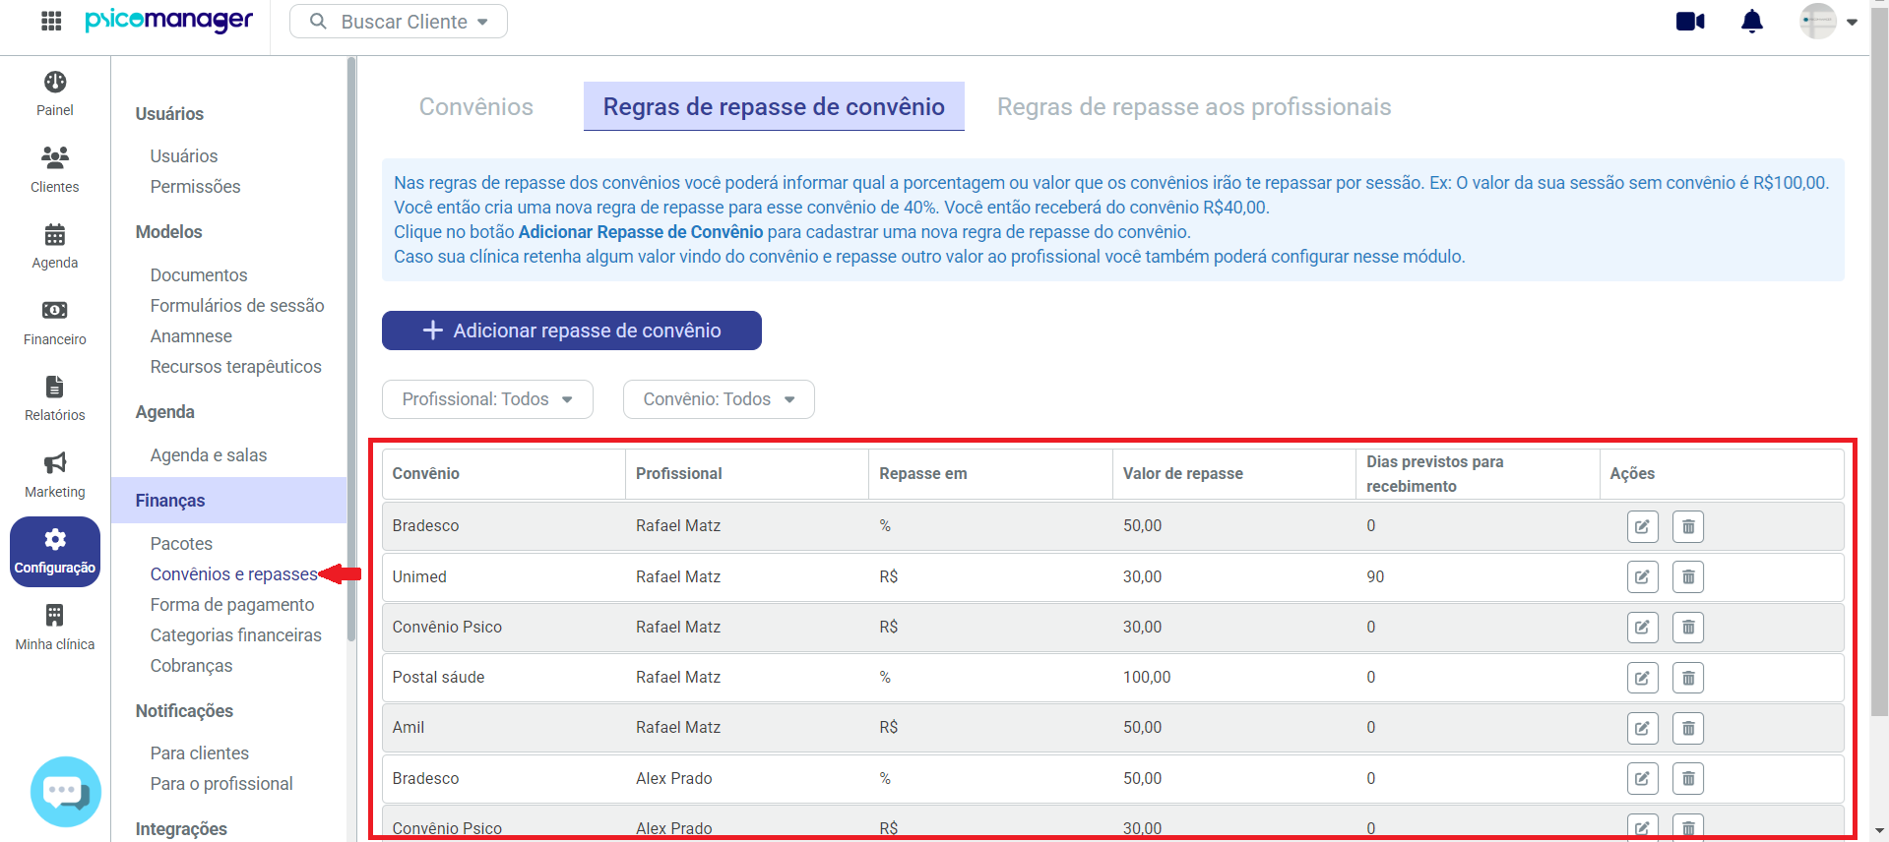Switch to Regras de repasse aos profissionais tab

tap(1194, 106)
